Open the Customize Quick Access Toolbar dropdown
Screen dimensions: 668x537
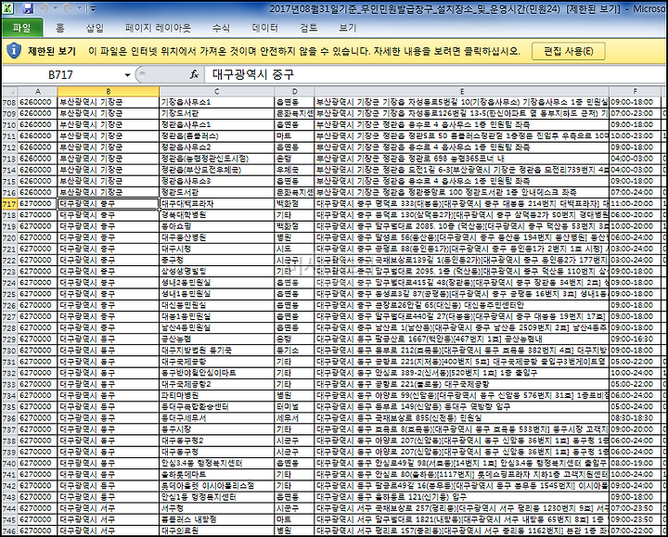pyautogui.click(x=93, y=8)
